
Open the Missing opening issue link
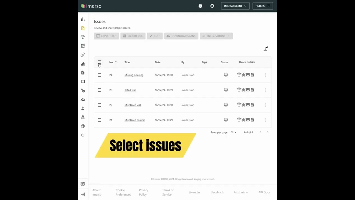[x=134, y=75]
